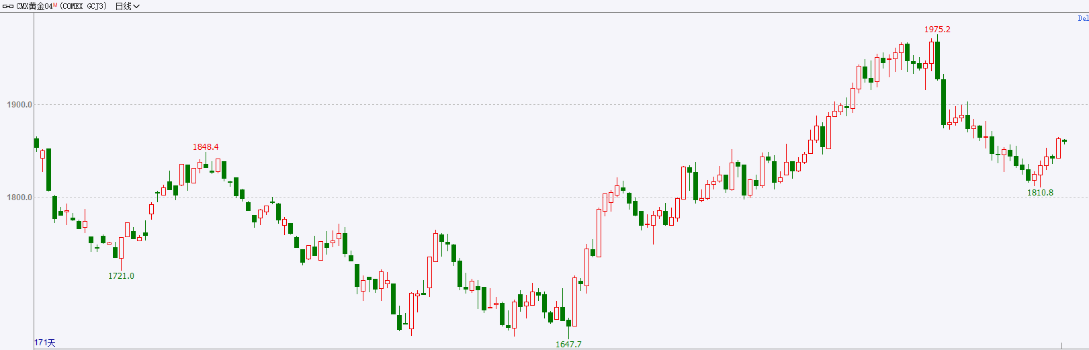Click the 1800.0 price axis label
Image resolution: width=1089 pixels, height=350 pixels.
tap(19, 198)
